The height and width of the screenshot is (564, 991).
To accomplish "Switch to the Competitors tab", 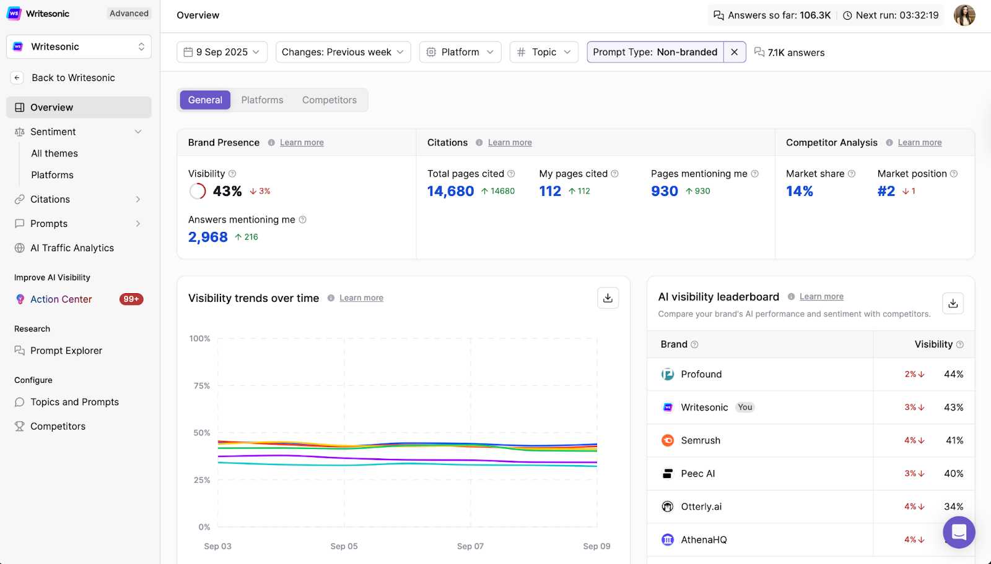I will [330, 100].
